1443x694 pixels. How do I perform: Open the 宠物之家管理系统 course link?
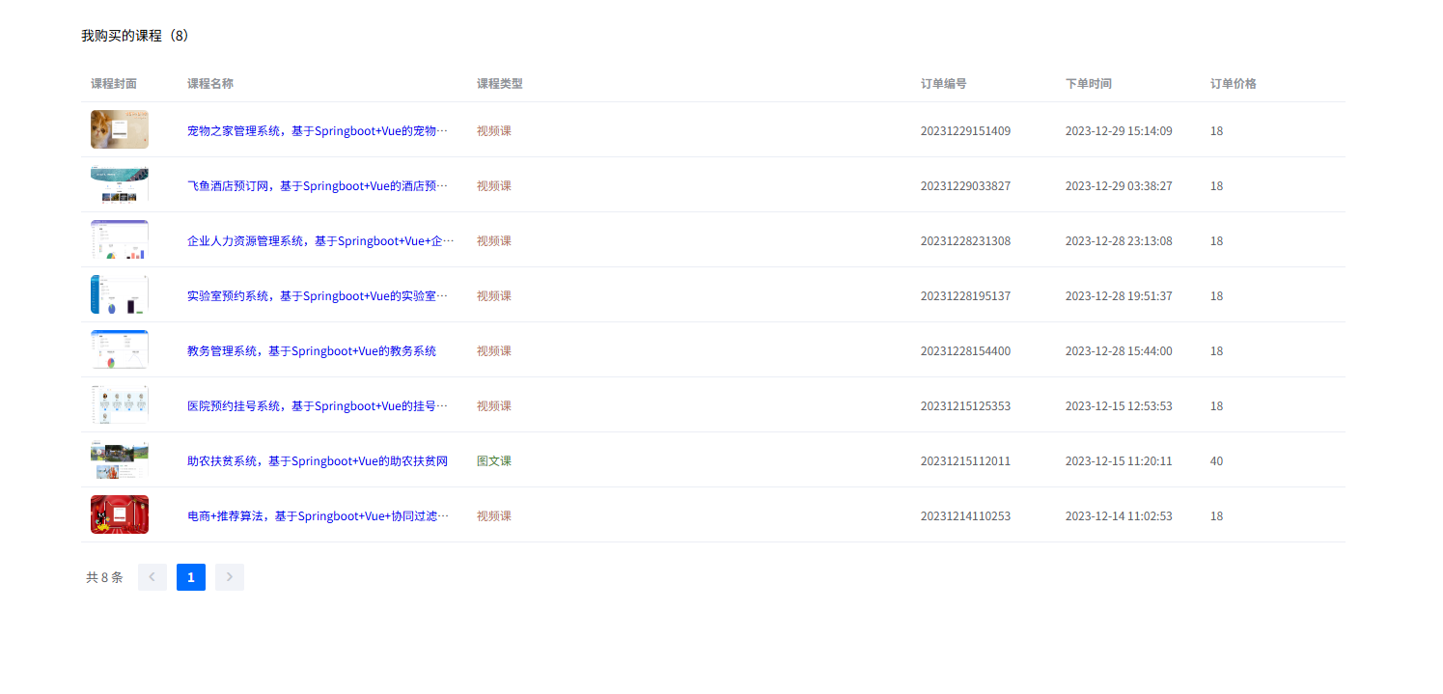point(318,130)
